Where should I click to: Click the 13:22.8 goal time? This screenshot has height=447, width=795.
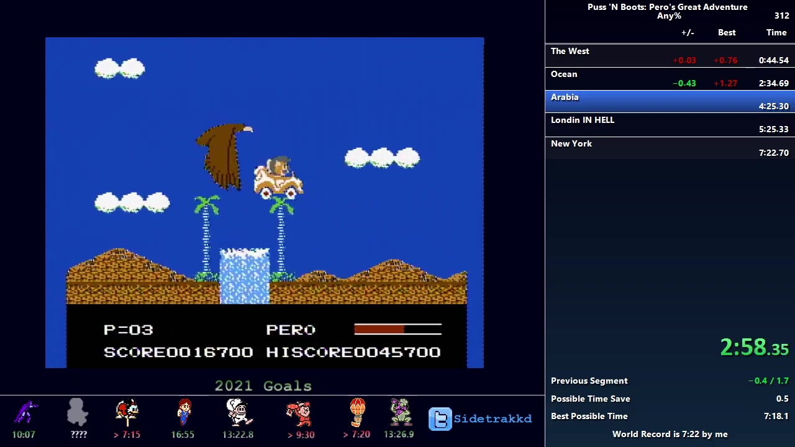tap(238, 435)
